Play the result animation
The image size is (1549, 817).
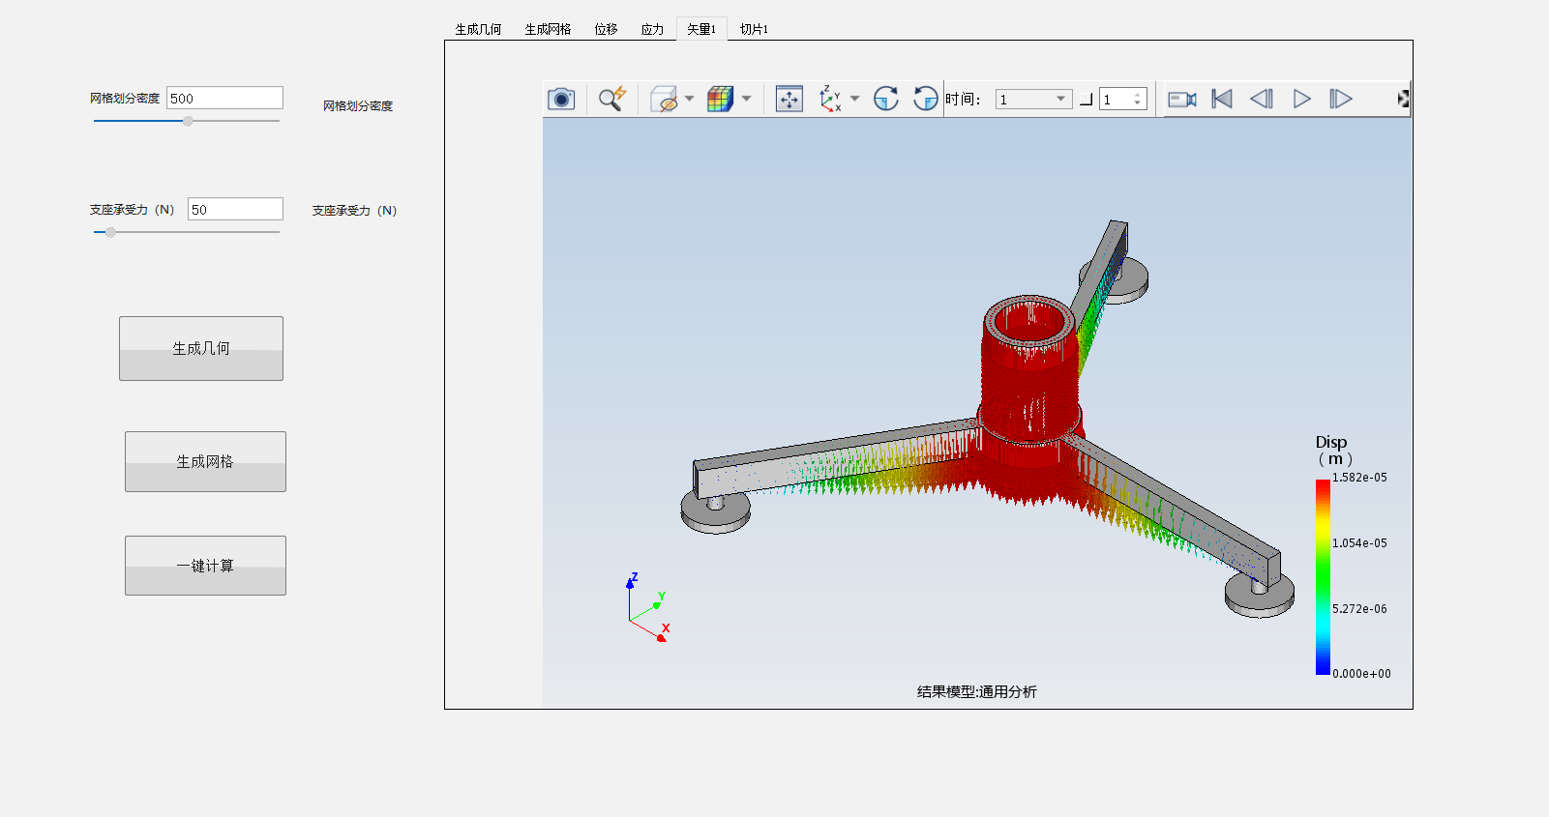pyautogui.click(x=1301, y=99)
